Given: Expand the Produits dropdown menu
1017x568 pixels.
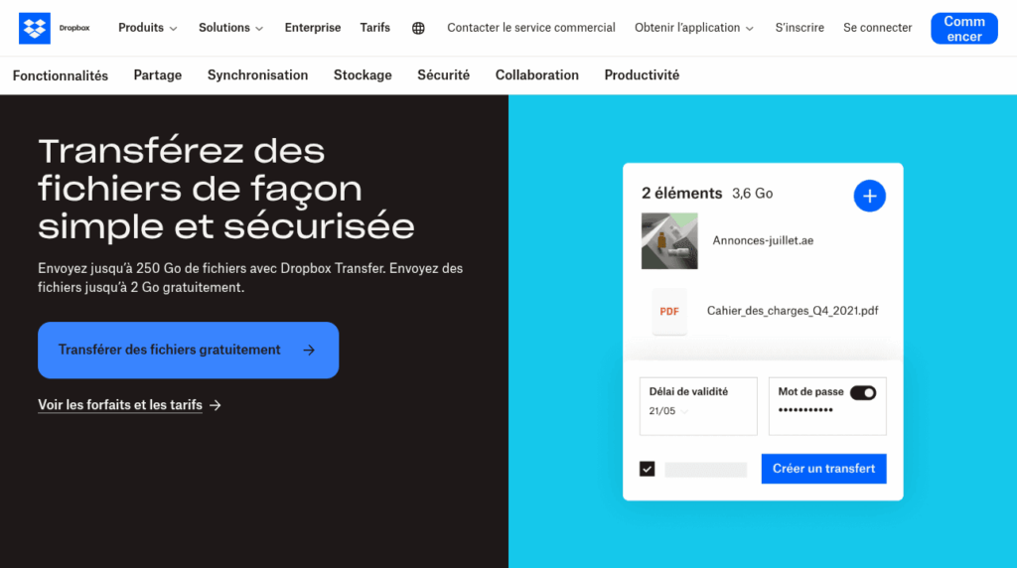Looking at the screenshot, I should pos(147,28).
